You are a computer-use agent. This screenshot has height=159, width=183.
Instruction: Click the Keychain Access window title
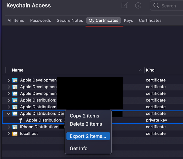[x=28, y=5]
